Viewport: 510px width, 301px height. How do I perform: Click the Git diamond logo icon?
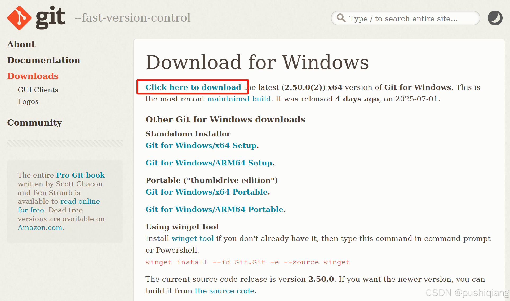pyautogui.click(x=19, y=18)
